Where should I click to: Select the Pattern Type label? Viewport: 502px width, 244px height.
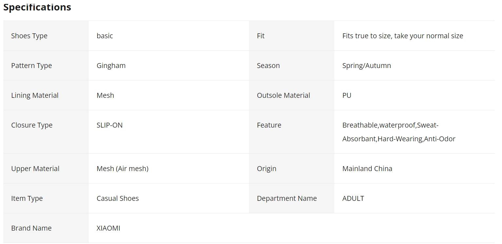pos(31,65)
